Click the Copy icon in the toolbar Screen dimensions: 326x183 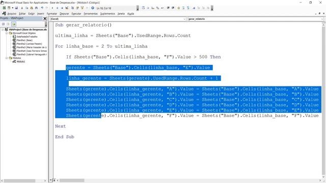(x=26, y=8)
